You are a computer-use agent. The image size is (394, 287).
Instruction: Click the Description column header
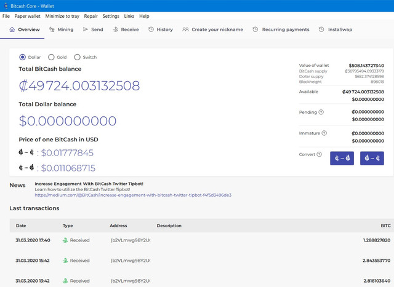(169, 226)
